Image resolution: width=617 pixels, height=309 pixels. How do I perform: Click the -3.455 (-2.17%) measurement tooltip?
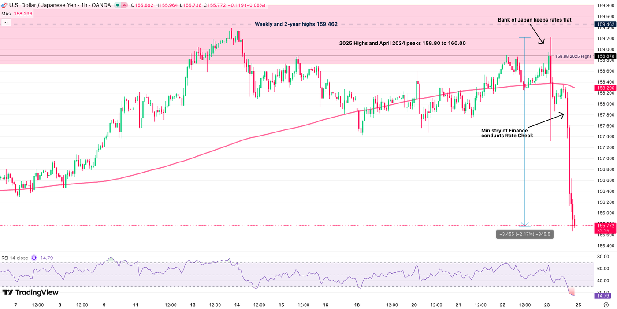[x=524, y=234]
